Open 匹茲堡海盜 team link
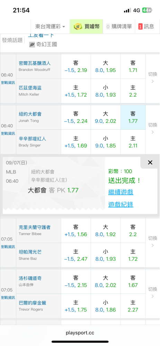The width and height of the screenshot is (160, 346). (x=30, y=88)
